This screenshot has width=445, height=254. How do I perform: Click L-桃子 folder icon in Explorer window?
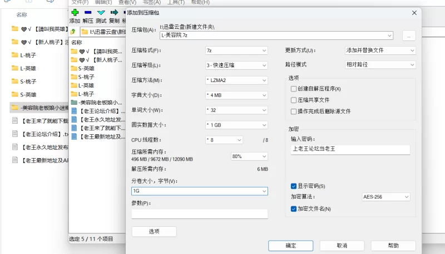click(x=15, y=55)
